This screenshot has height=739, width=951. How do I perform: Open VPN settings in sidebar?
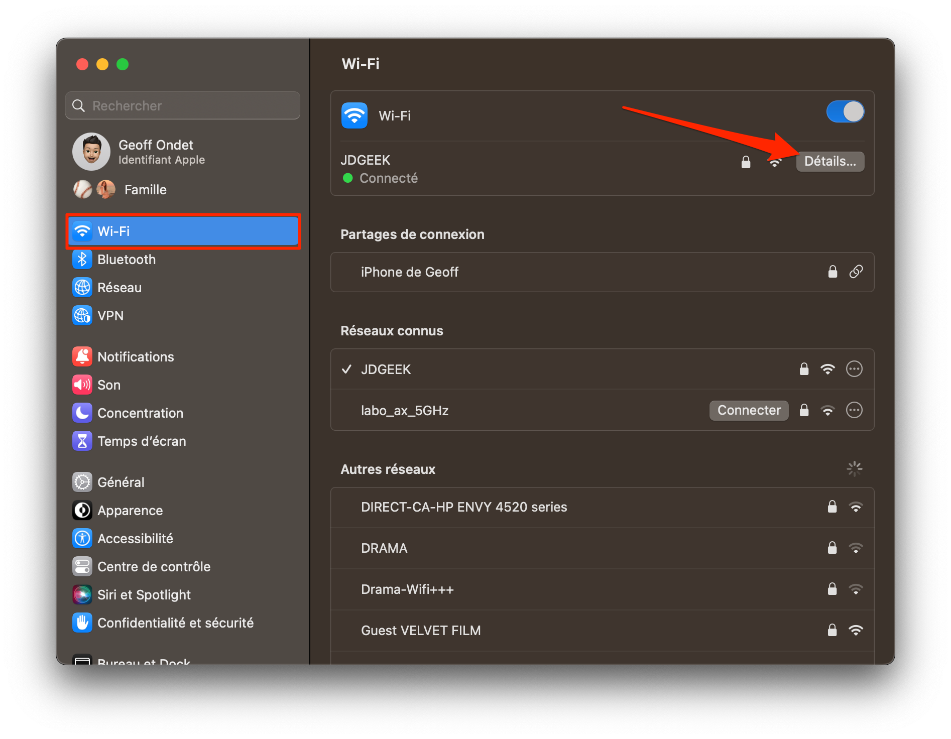coord(183,316)
